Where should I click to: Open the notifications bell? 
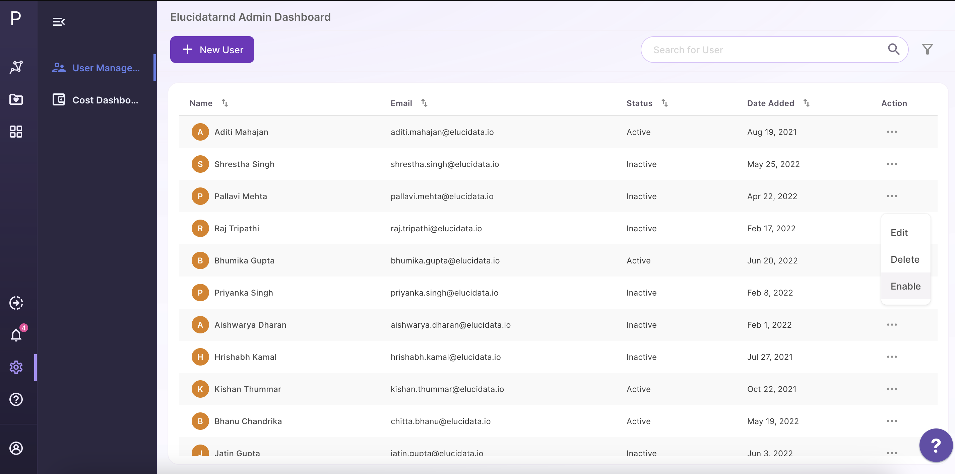pos(16,335)
